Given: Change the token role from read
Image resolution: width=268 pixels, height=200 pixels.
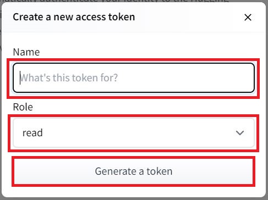Looking at the screenshot, I should (134, 132).
